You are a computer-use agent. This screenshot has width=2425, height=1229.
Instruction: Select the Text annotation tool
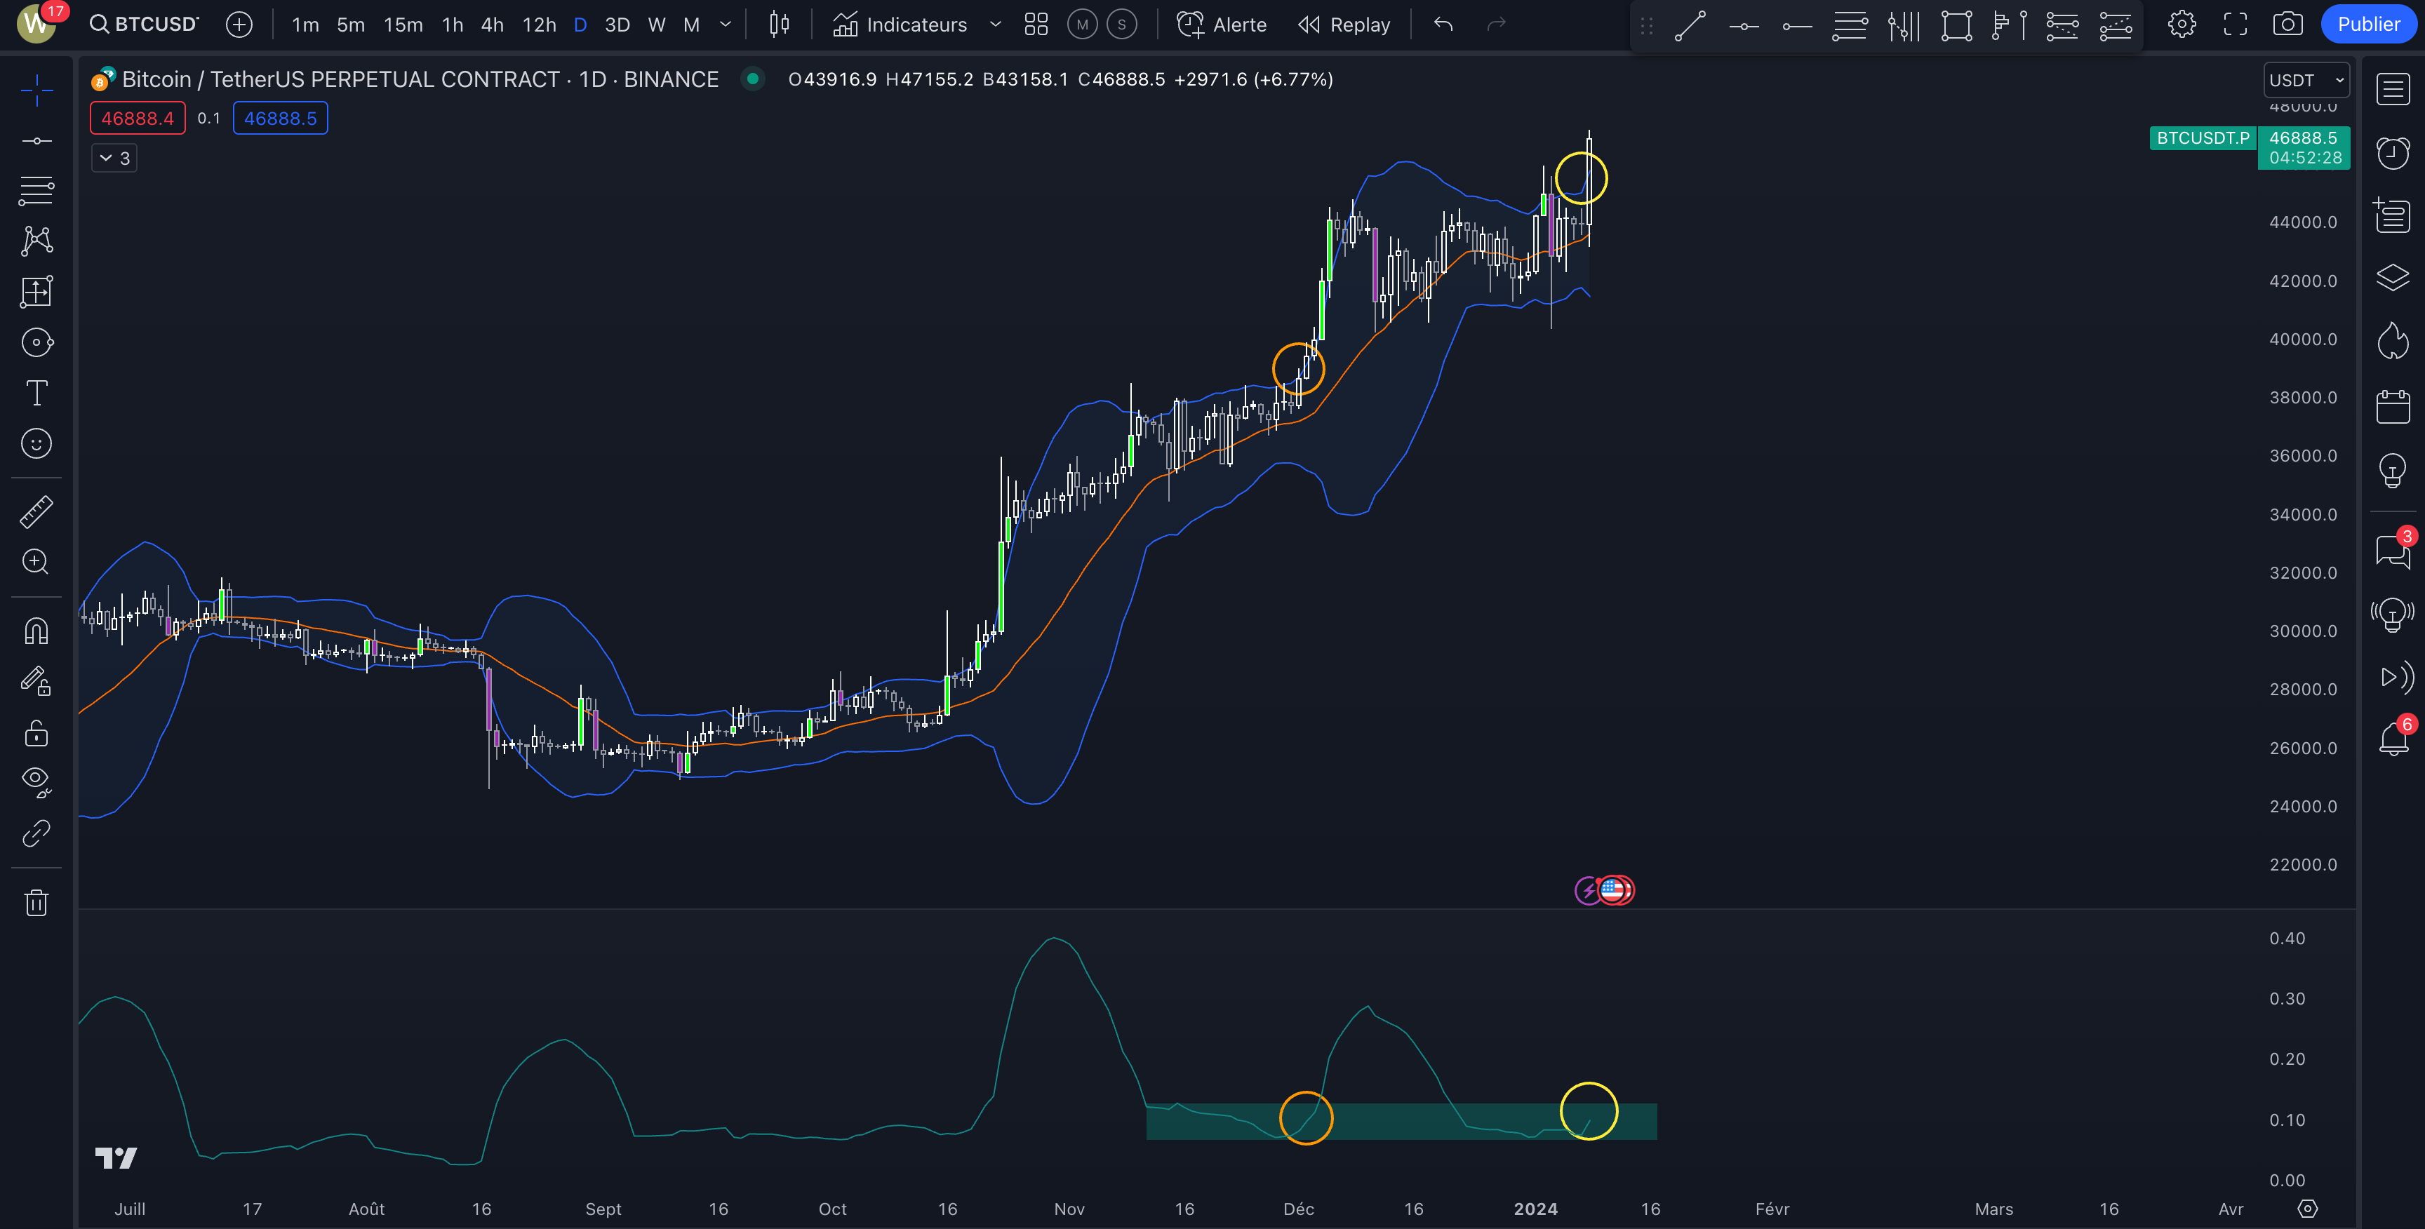click(36, 392)
